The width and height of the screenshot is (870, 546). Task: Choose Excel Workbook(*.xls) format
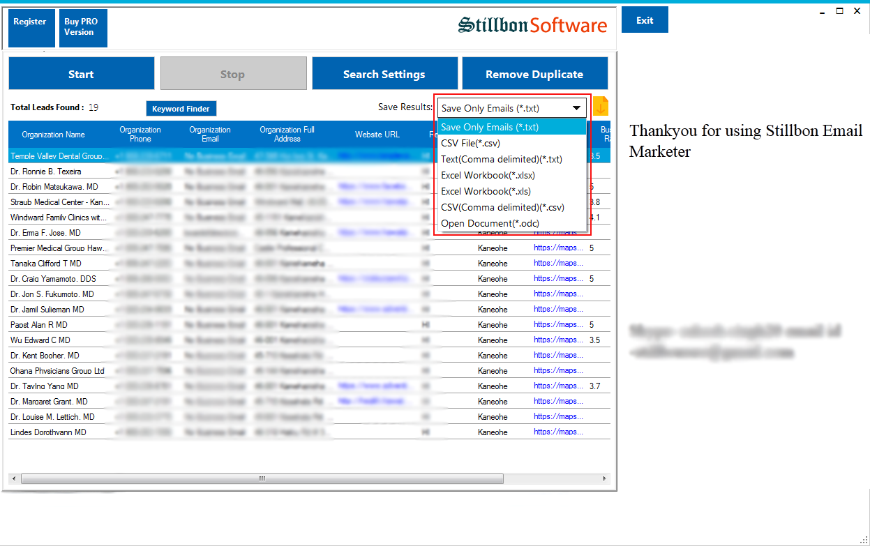(512, 191)
